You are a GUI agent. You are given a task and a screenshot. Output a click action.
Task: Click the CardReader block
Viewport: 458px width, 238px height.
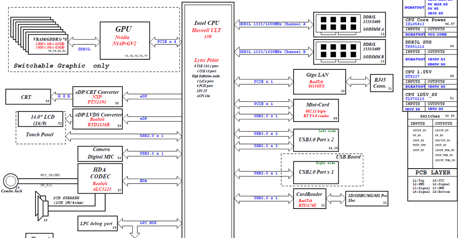tap(310, 198)
